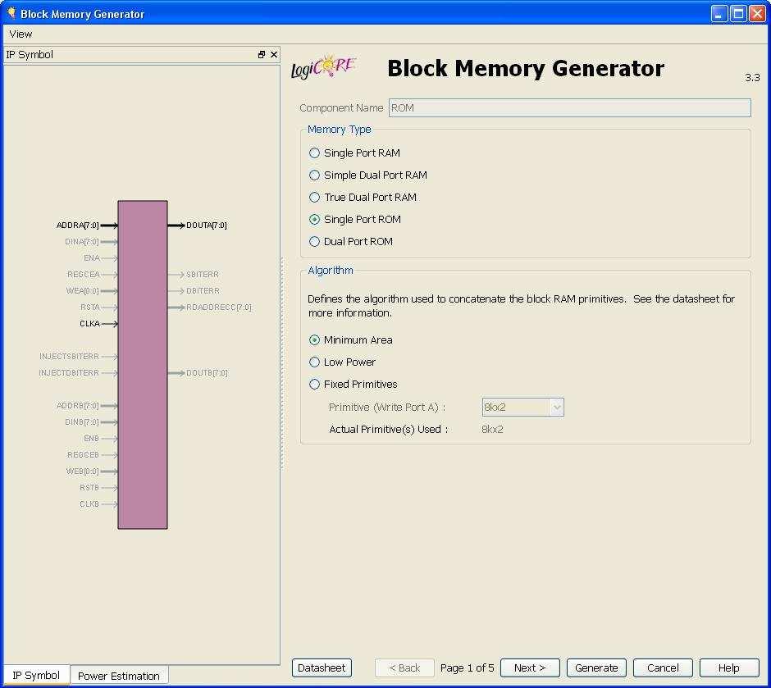Screen dimensions: 771x688
Task: Cancel the Block Memory Generator
Action: coord(663,667)
